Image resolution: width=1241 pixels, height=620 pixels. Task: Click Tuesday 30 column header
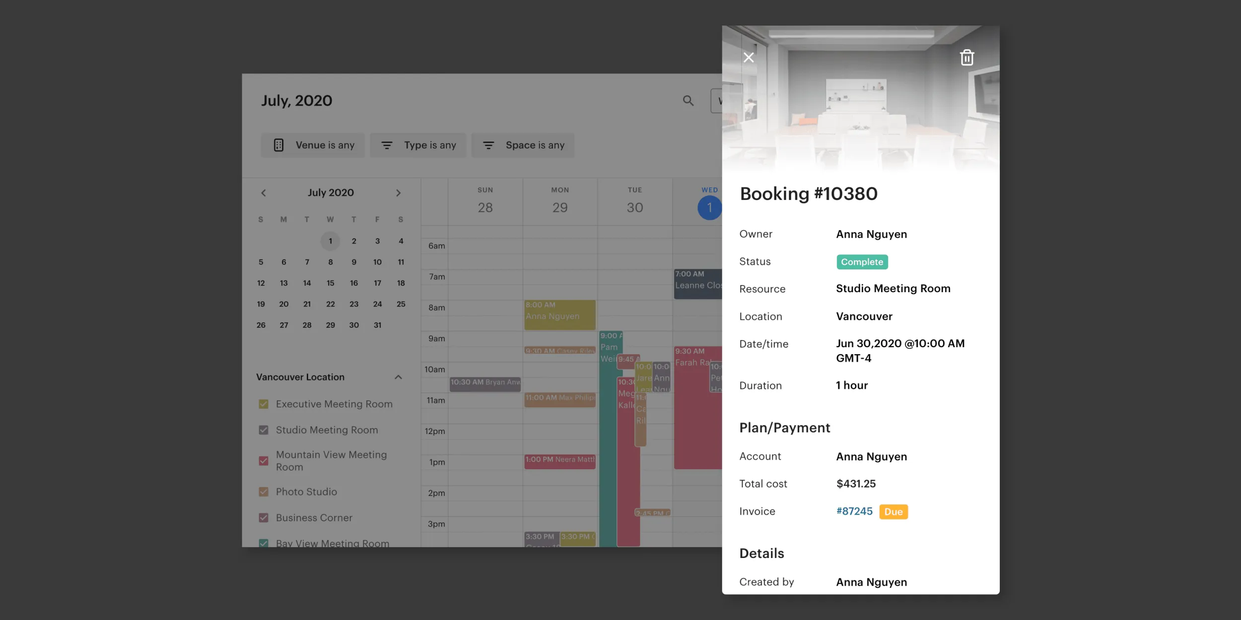point(635,201)
